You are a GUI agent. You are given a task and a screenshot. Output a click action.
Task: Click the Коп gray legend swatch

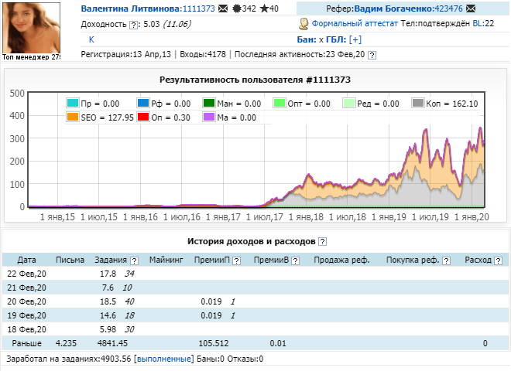click(x=418, y=103)
